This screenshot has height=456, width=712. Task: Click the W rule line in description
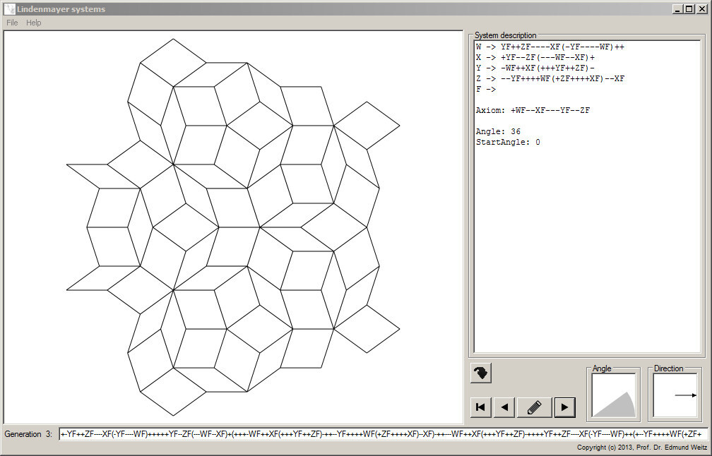click(550, 47)
